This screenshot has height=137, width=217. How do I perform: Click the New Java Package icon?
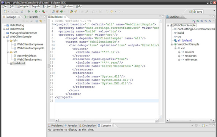pos(57,11)
